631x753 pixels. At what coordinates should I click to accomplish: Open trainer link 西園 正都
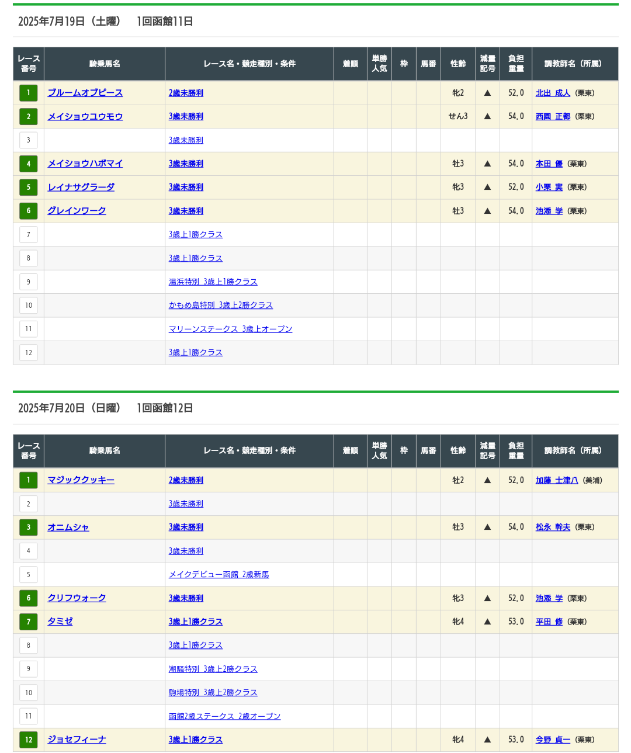[x=553, y=116]
